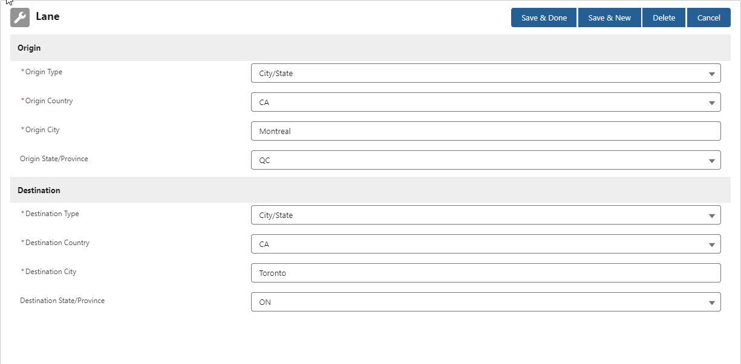The height and width of the screenshot is (364, 741).
Task: Delete this lane record
Action: pyautogui.click(x=664, y=18)
